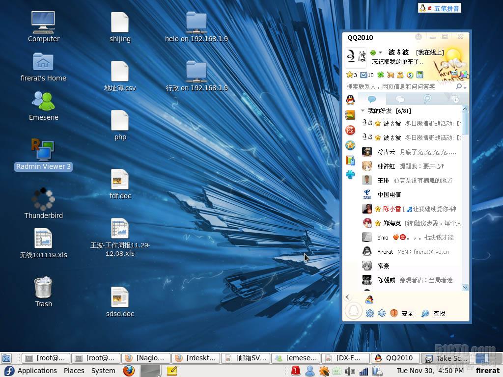Switch to the contacts tab in QQ
This screenshot has width=503, height=377.
click(x=372, y=99)
